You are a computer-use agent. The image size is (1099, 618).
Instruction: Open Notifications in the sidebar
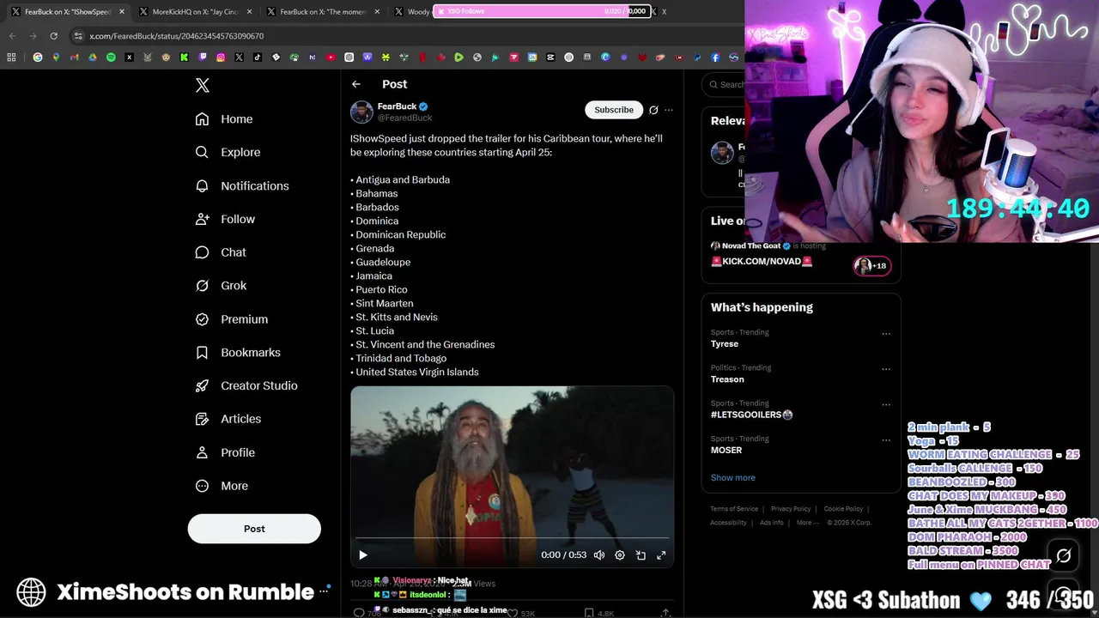242,185
